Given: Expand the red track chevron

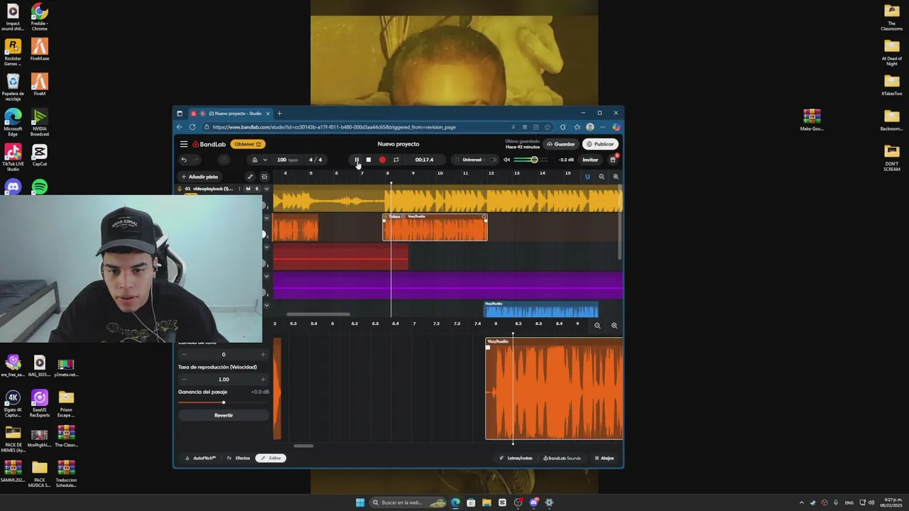Looking at the screenshot, I should [x=267, y=247].
